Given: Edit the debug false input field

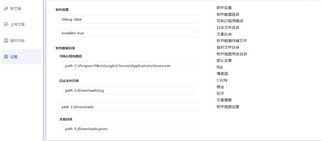Looking at the screenshot, I should tap(129, 19).
